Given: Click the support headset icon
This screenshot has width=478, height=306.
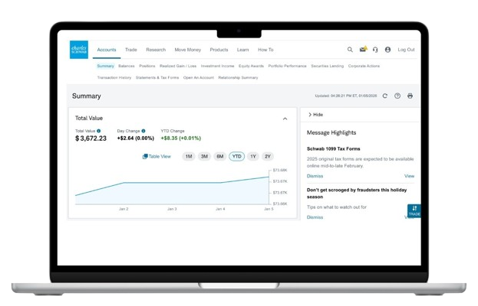Looking at the screenshot, I should pyautogui.click(x=375, y=50).
